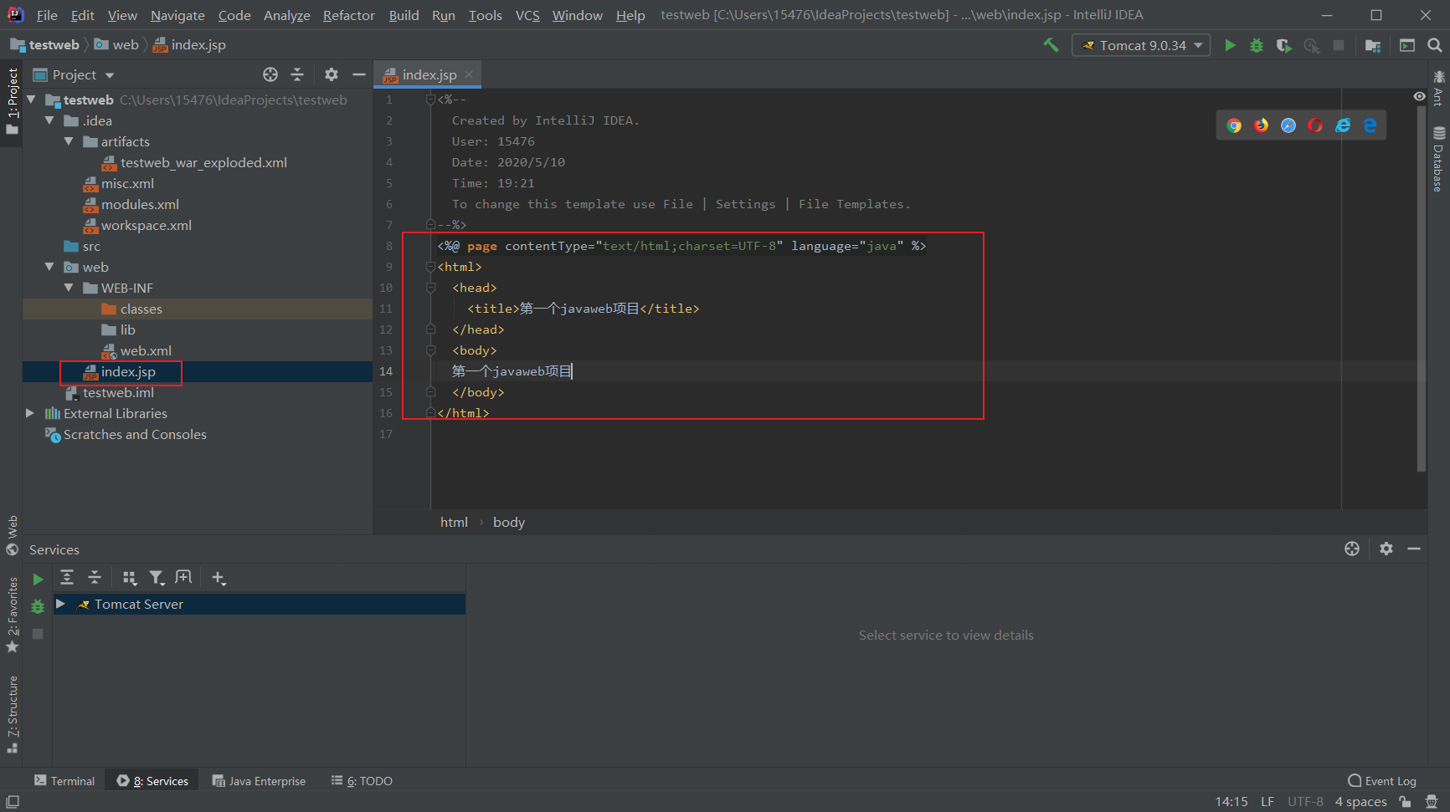Screen dimensions: 1450x812
Task: Expand Tomcat Server service node
Action: pyautogui.click(x=60, y=604)
